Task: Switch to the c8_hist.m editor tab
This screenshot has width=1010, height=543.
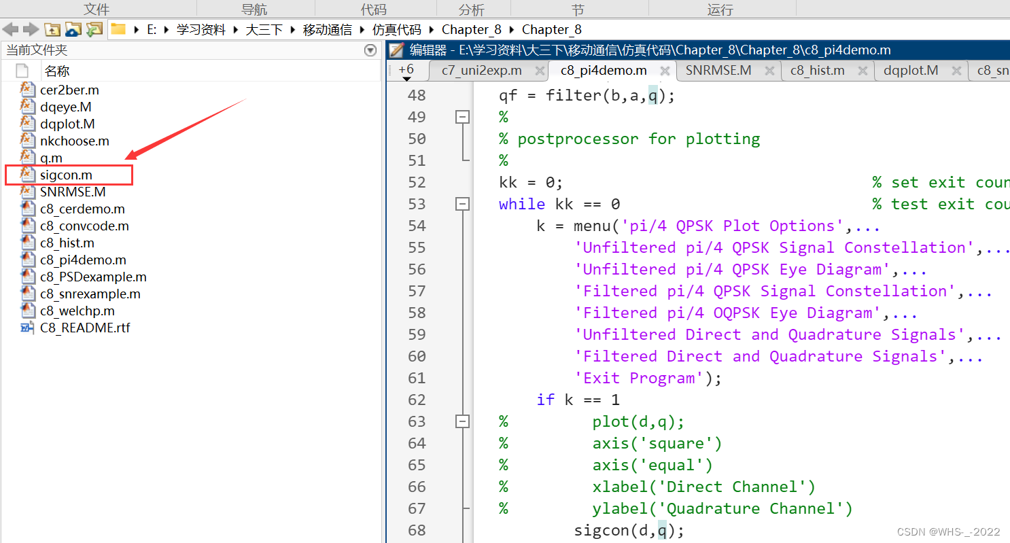Action: [818, 71]
